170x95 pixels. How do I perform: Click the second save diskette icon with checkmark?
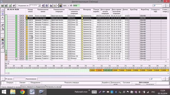click(x=6, y=6)
